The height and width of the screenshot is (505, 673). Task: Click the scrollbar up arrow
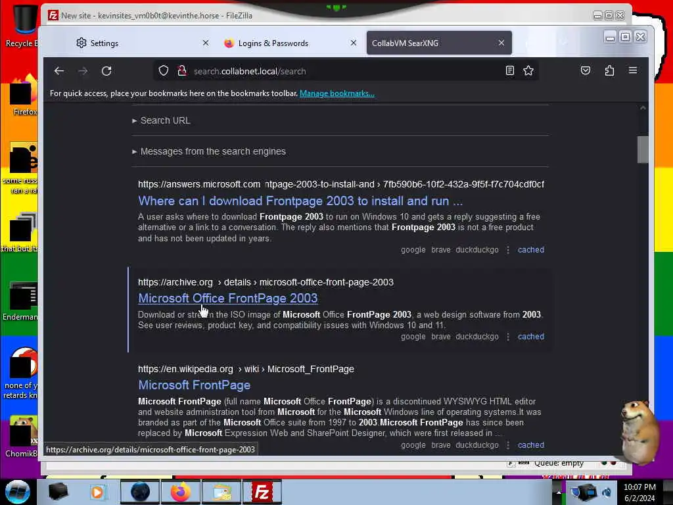click(643, 108)
